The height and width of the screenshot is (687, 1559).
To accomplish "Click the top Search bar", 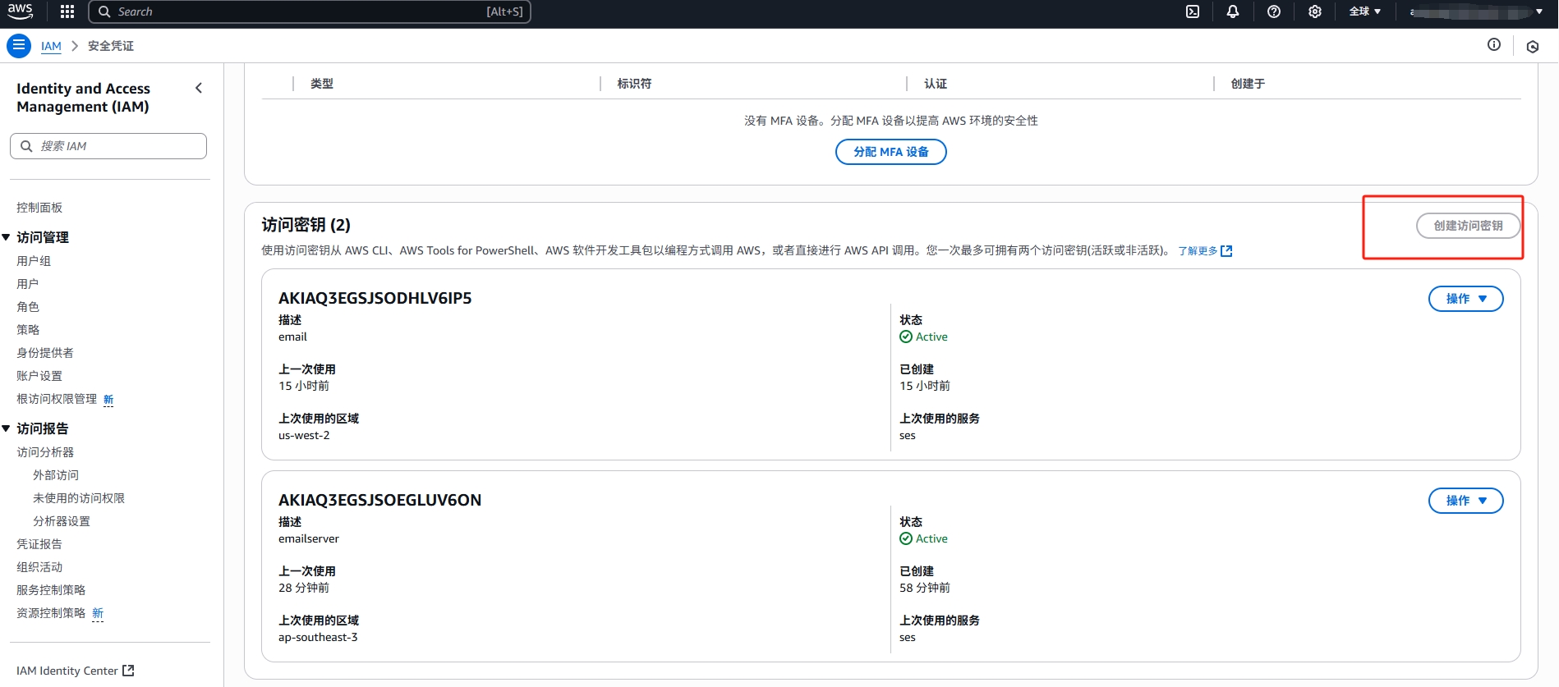I will [x=310, y=11].
